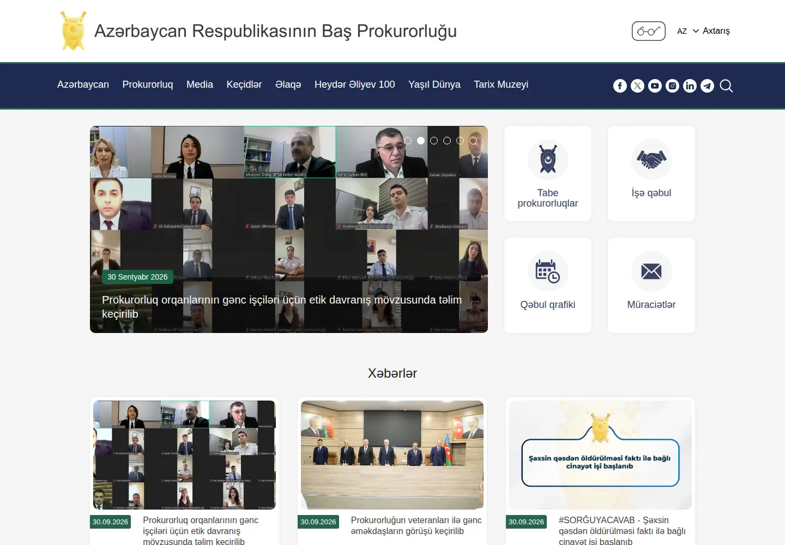Viewport: 785px width, 545px height.
Task: Open the Əlaqə menu item
Action: 288,84
